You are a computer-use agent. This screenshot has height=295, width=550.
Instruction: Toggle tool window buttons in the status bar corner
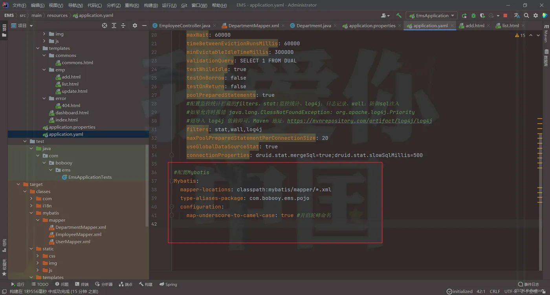pyautogui.click(x=4, y=291)
